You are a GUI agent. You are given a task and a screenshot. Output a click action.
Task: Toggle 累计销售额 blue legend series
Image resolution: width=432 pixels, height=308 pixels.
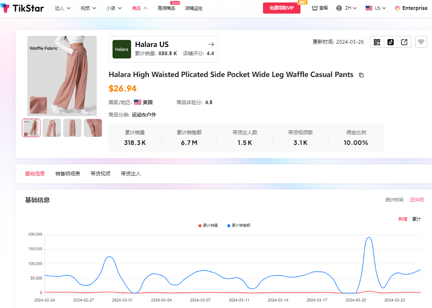239,226
